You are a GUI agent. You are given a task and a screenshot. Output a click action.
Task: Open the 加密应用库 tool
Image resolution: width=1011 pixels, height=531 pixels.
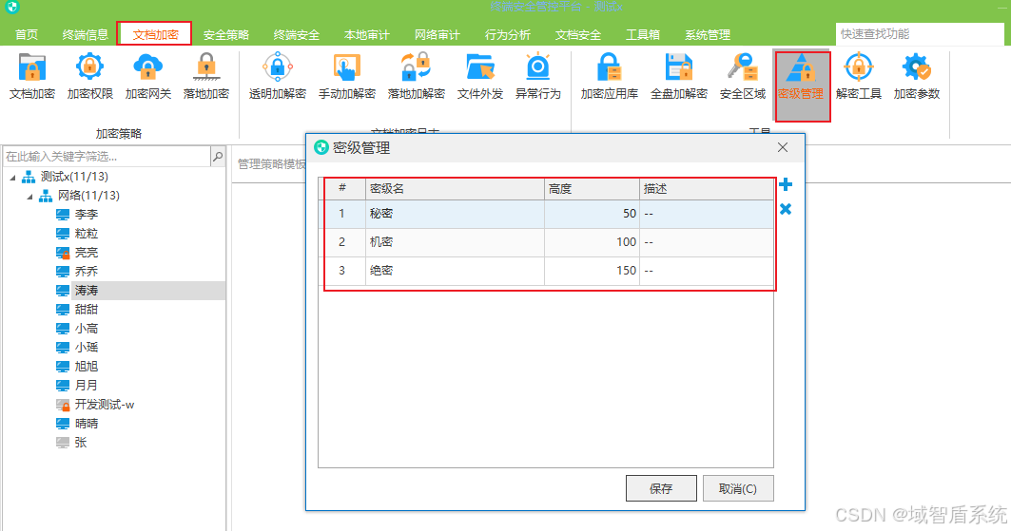pos(610,77)
